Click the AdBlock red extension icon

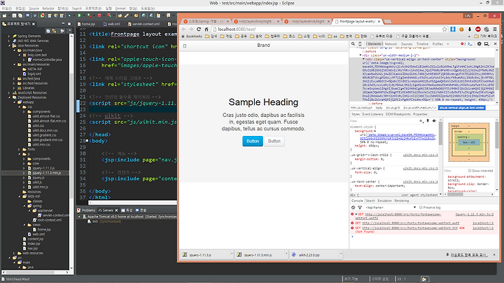(478, 29)
